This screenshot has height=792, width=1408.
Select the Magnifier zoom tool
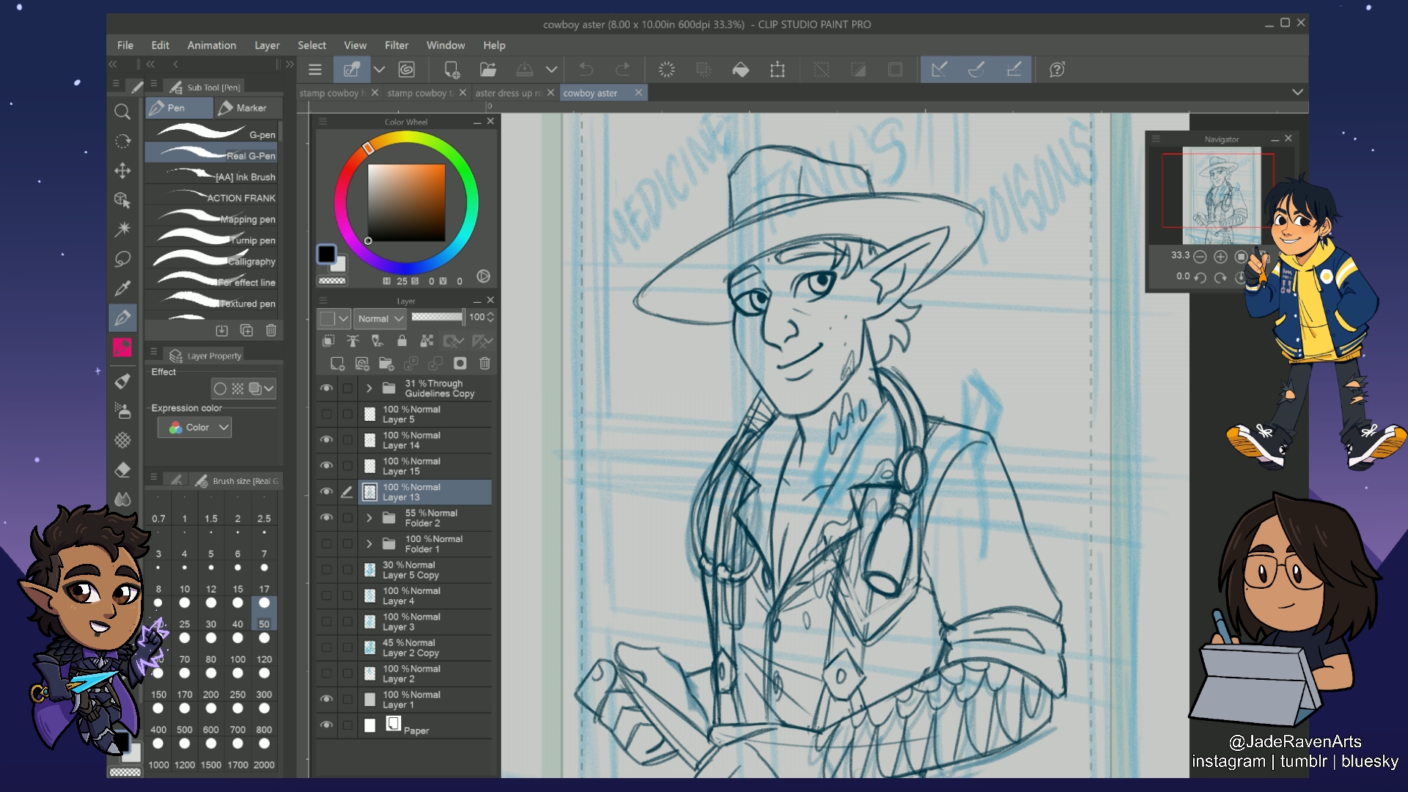[x=122, y=111]
